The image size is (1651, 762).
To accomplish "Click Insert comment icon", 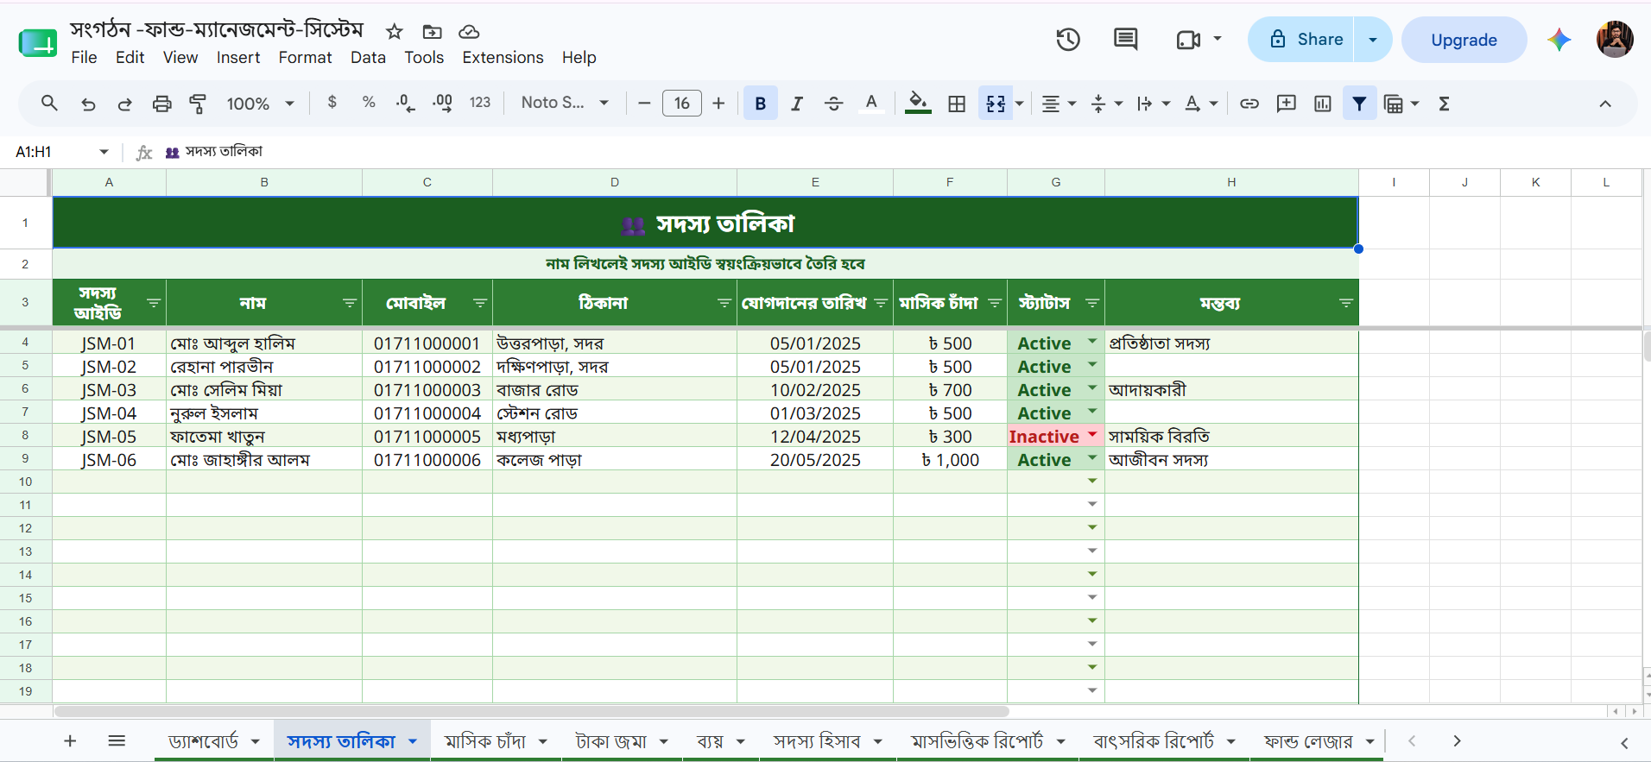I will click(1287, 104).
